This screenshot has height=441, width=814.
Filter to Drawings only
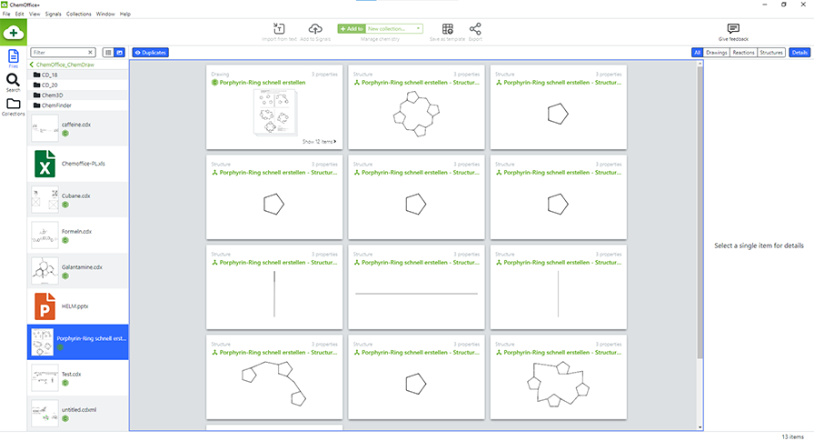pyautogui.click(x=717, y=53)
